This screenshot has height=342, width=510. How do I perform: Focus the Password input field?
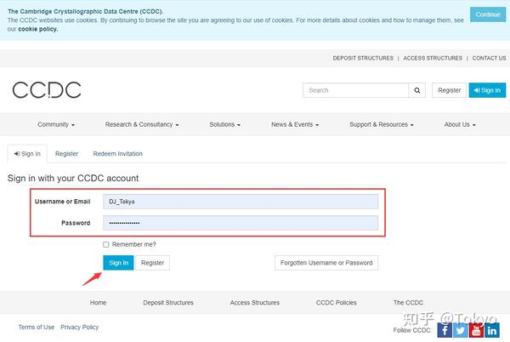pyautogui.click(x=241, y=223)
